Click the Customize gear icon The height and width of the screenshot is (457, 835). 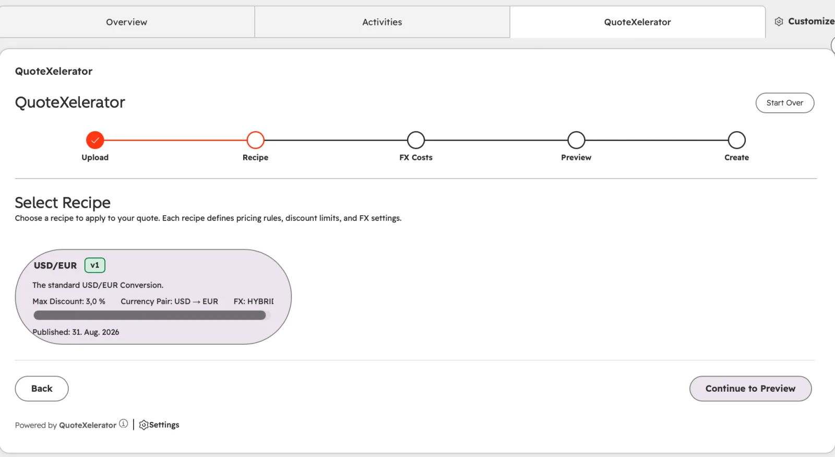[x=779, y=21]
